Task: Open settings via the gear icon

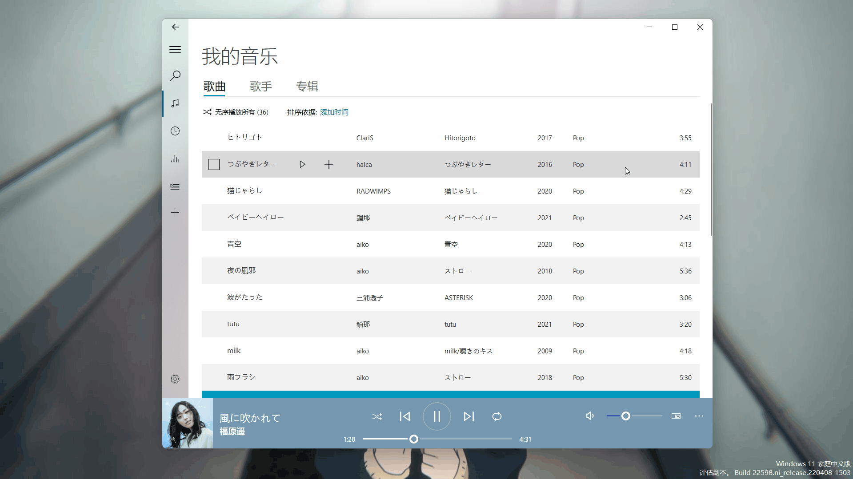Action: pyautogui.click(x=175, y=379)
